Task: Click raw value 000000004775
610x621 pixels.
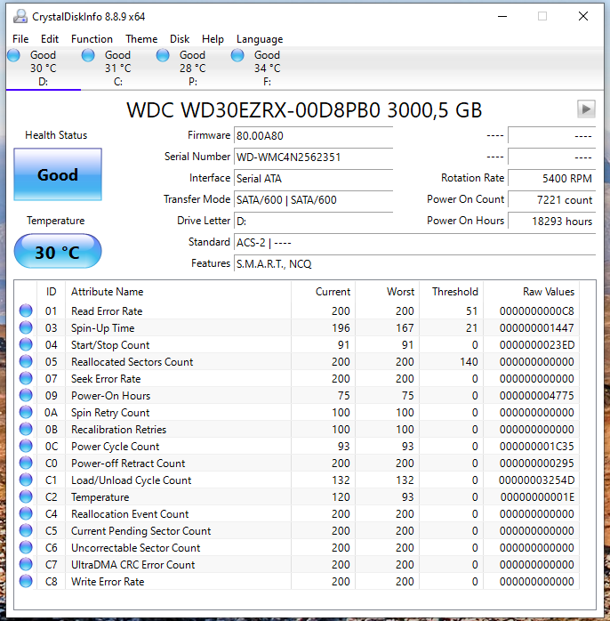Action: point(536,396)
